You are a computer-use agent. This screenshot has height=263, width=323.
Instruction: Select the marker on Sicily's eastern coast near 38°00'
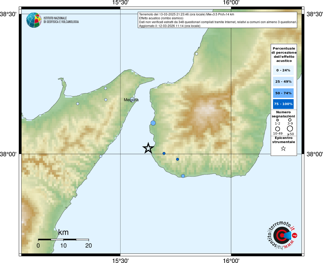pos(101,156)
